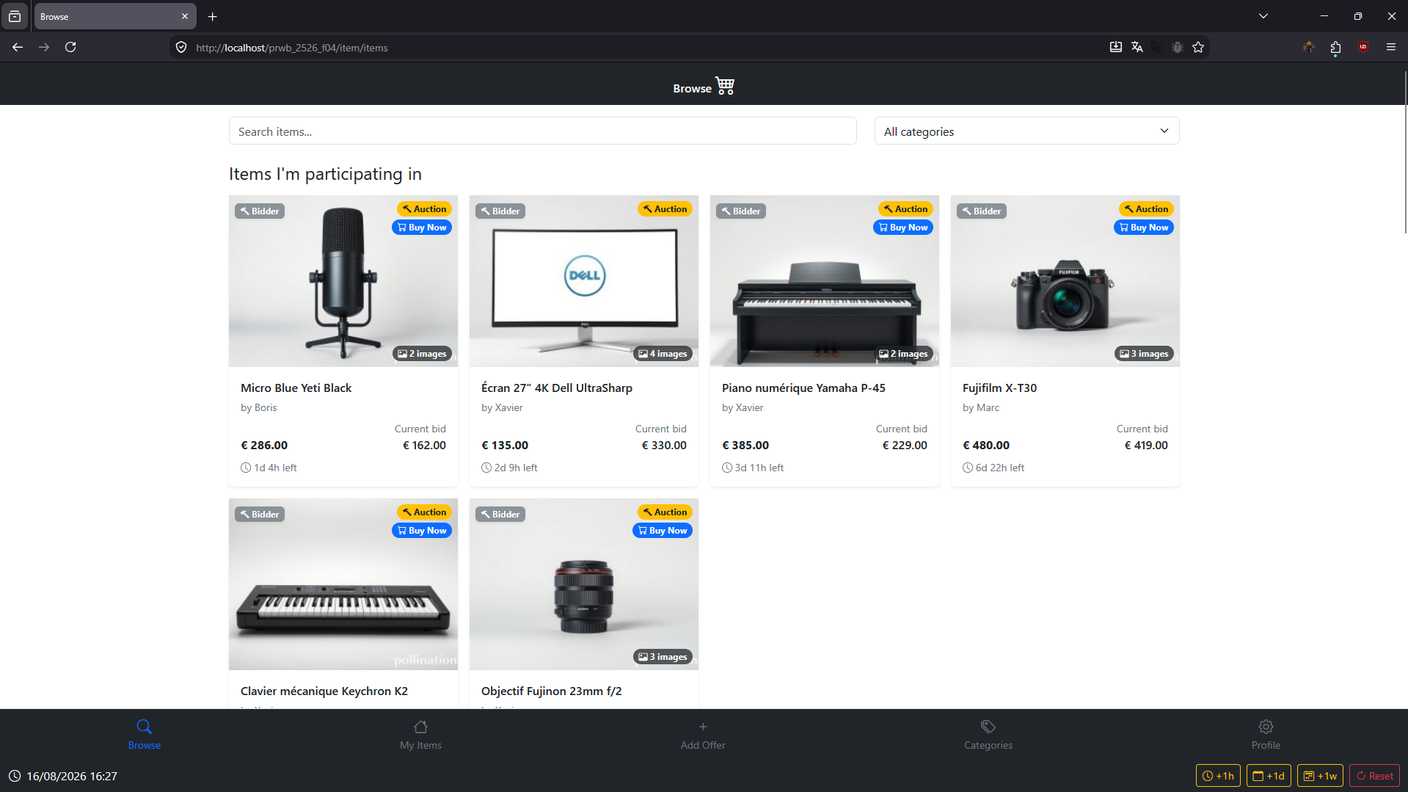The width and height of the screenshot is (1408, 792).
Task: Close the Browse tab
Action: [184, 16]
